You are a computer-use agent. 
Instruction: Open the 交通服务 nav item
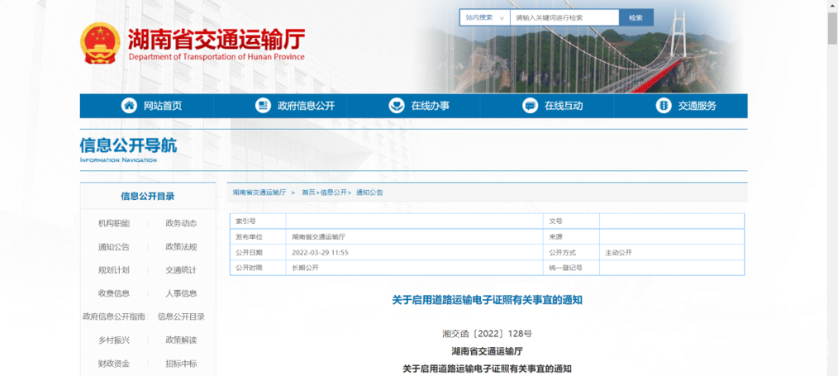[698, 106]
